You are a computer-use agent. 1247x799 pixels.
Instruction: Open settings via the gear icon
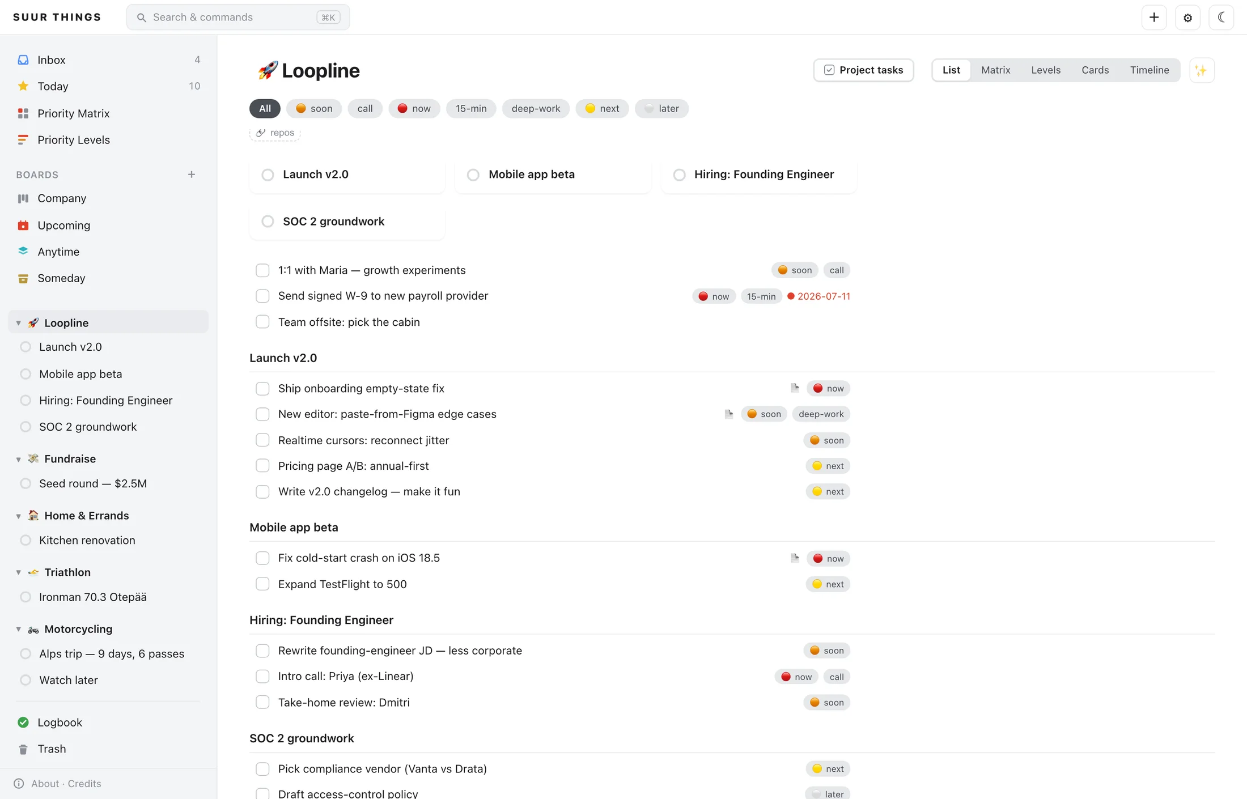pyautogui.click(x=1187, y=17)
